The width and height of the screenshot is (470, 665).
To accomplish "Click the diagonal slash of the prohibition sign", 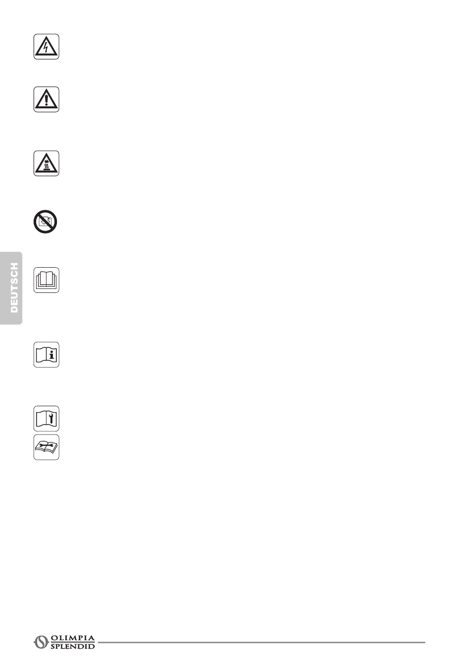I will [x=46, y=222].
